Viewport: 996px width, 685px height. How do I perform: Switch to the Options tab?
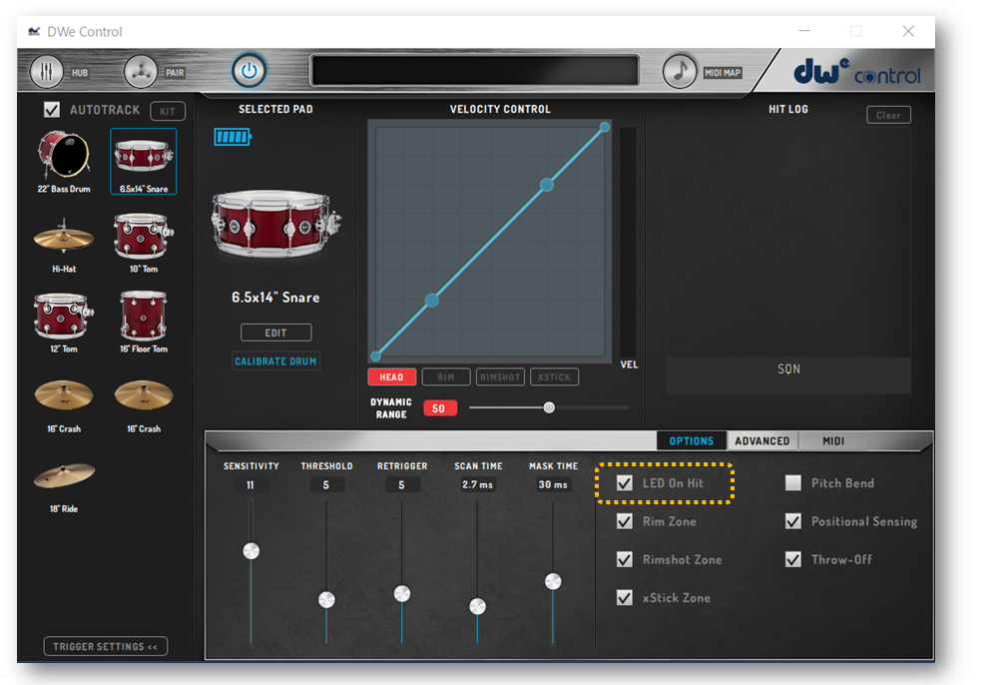pos(691,441)
